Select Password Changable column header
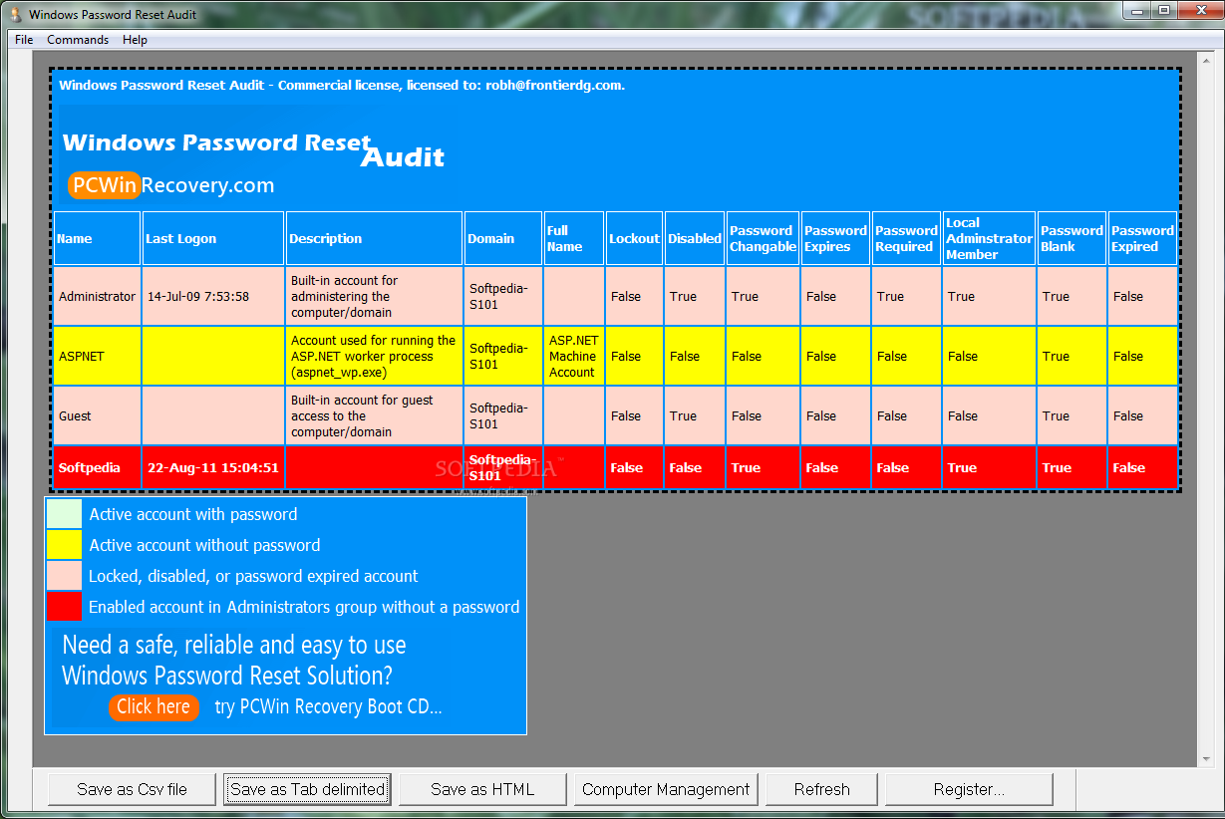Image resolution: width=1225 pixels, height=819 pixels. pyautogui.click(x=764, y=238)
